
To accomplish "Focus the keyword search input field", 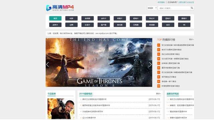I will [174, 8].
